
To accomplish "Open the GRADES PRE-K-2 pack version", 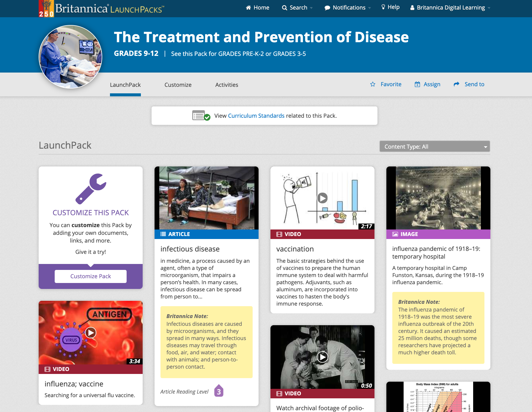I will point(241,54).
